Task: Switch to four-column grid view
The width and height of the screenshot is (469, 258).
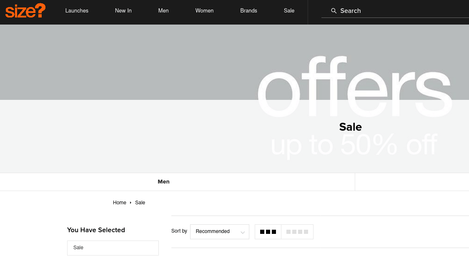Action: pyautogui.click(x=297, y=232)
